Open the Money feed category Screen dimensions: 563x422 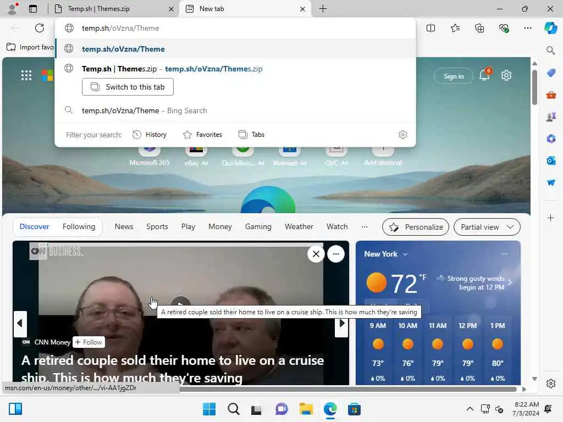tap(220, 227)
